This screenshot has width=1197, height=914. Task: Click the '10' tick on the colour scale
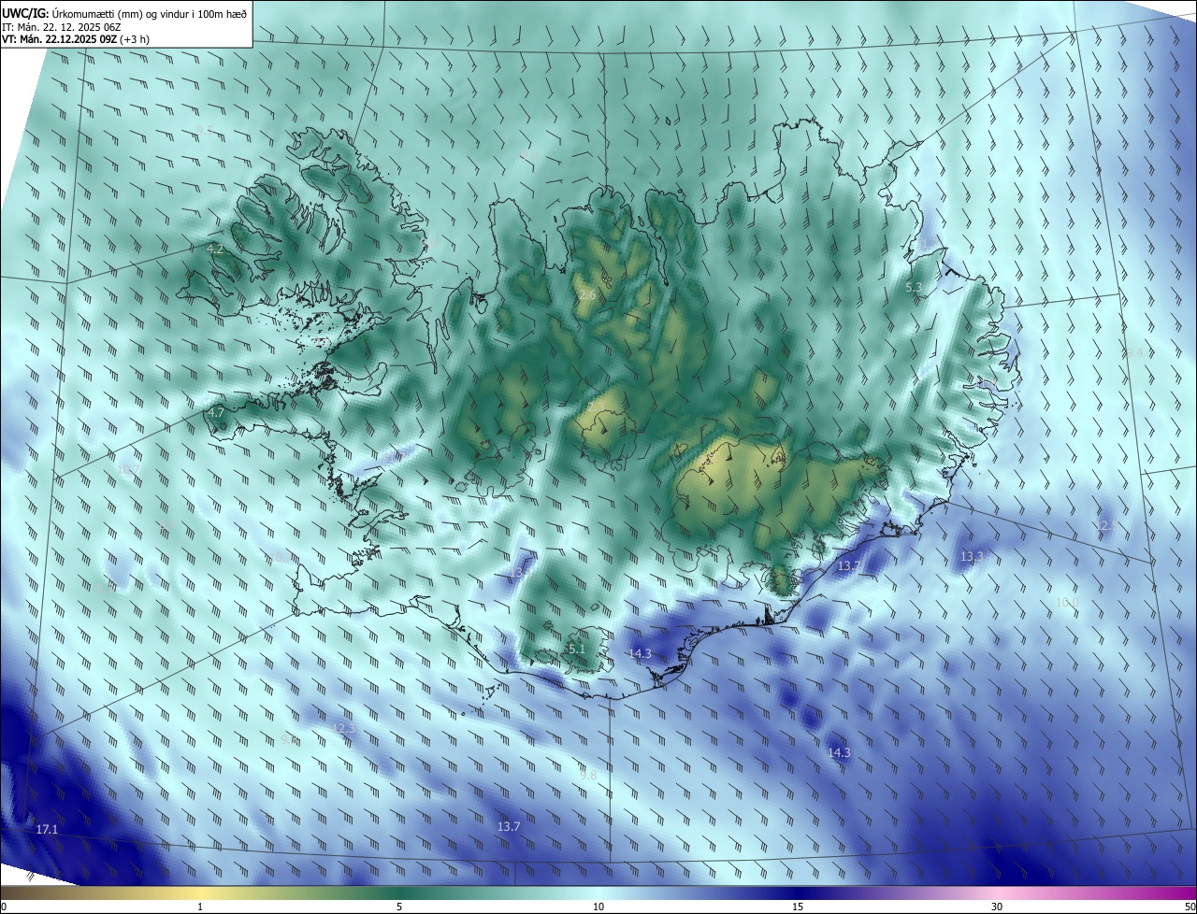click(x=598, y=907)
